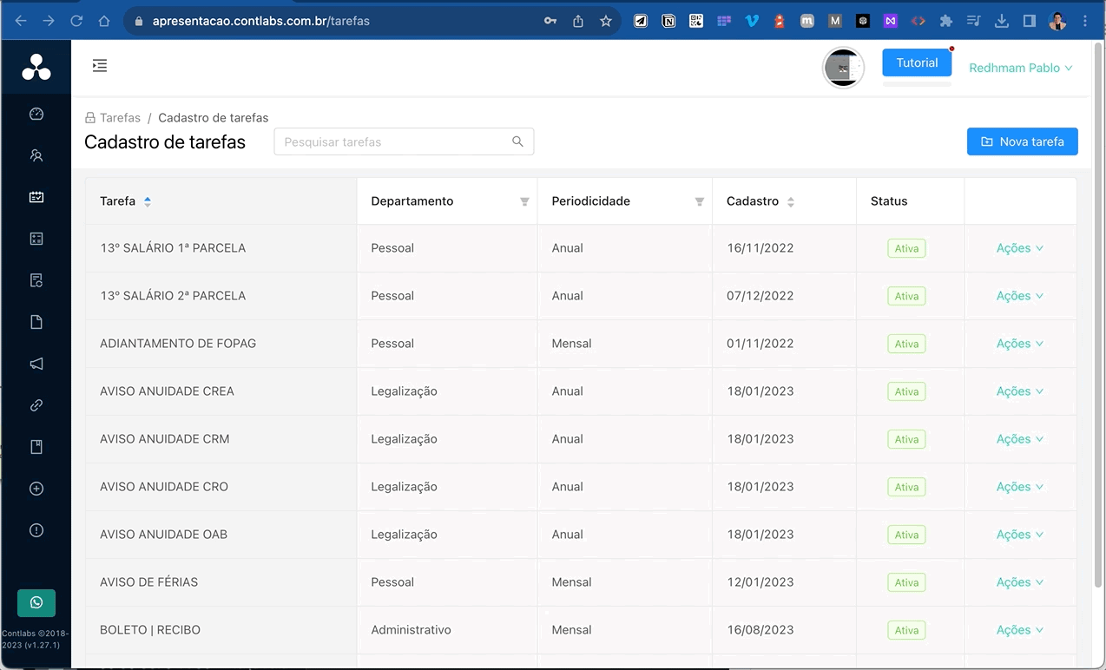This screenshot has width=1106, height=670.
Task: Open the link chain icon in sidebar
Action: pos(36,405)
